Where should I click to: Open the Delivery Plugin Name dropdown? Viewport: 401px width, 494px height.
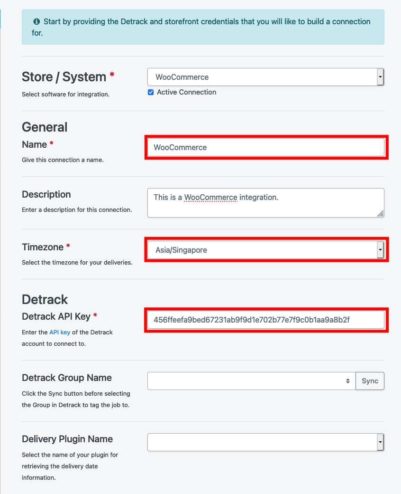click(x=265, y=442)
